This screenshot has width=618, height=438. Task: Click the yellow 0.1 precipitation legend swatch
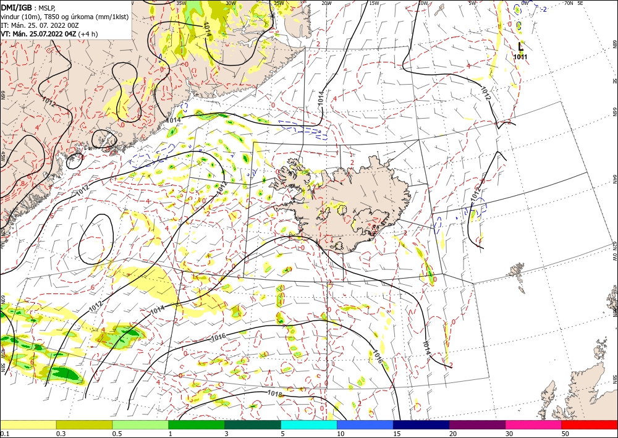[28, 424]
